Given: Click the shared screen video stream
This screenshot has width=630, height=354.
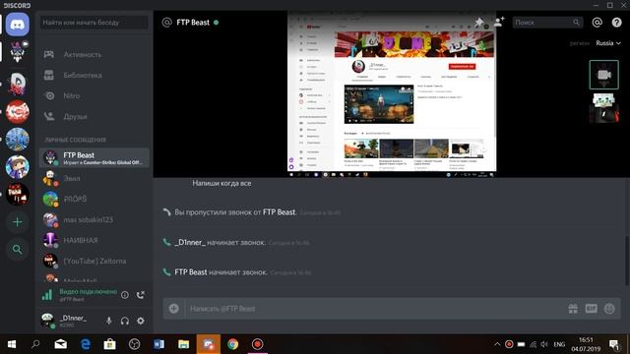Looking at the screenshot, I should click(x=392, y=94).
